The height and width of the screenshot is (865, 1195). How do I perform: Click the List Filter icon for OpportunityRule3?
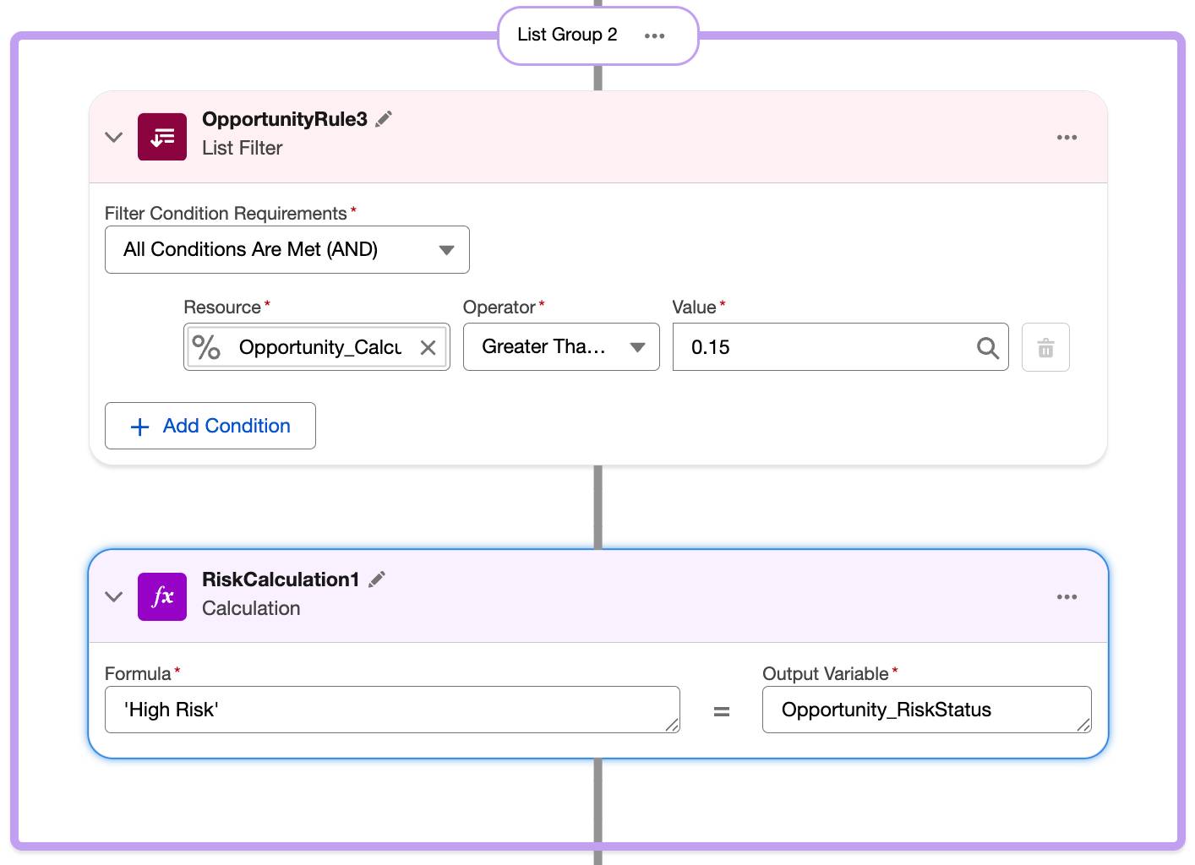point(162,137)
